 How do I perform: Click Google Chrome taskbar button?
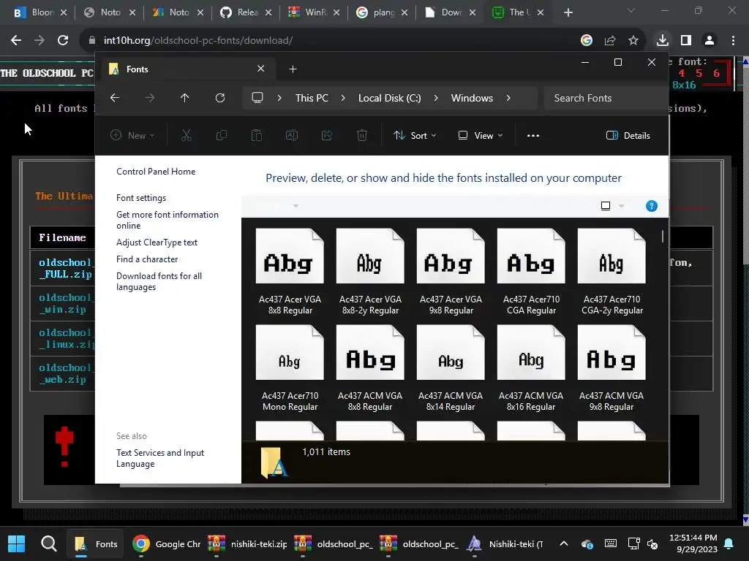[x=167, y=543]
